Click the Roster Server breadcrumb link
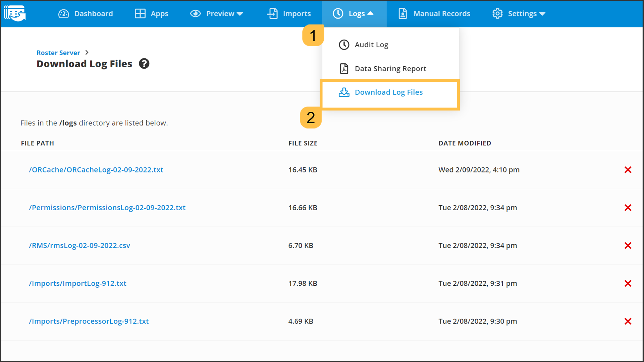This screenshot has width=644, height=362. (58, 53)
